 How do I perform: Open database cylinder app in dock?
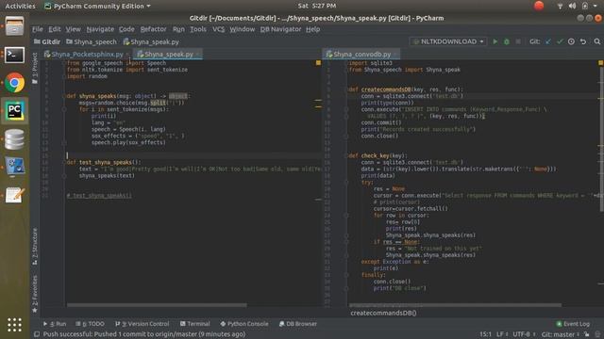tap(15, 139)
